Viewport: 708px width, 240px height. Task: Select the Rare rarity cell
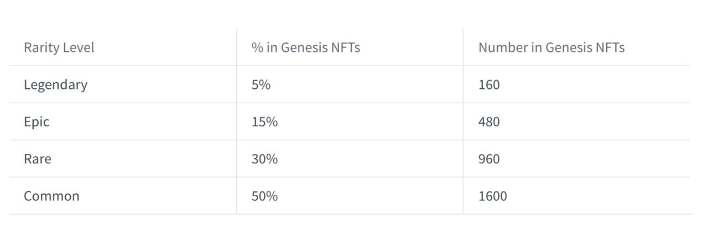[x=37, y=159]
